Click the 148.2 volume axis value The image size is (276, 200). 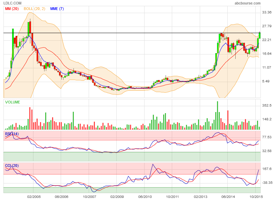(267, 119)
